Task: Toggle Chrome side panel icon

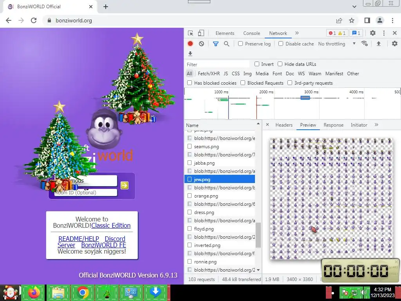Action: [367, 20]
